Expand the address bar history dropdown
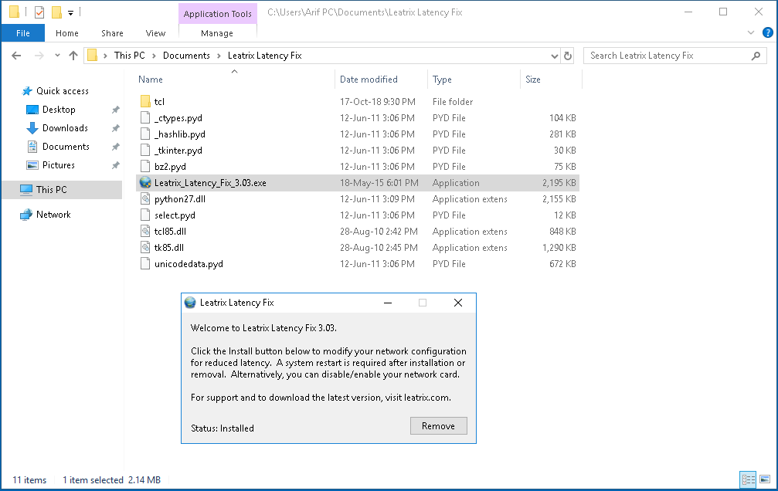 [554, 56]
